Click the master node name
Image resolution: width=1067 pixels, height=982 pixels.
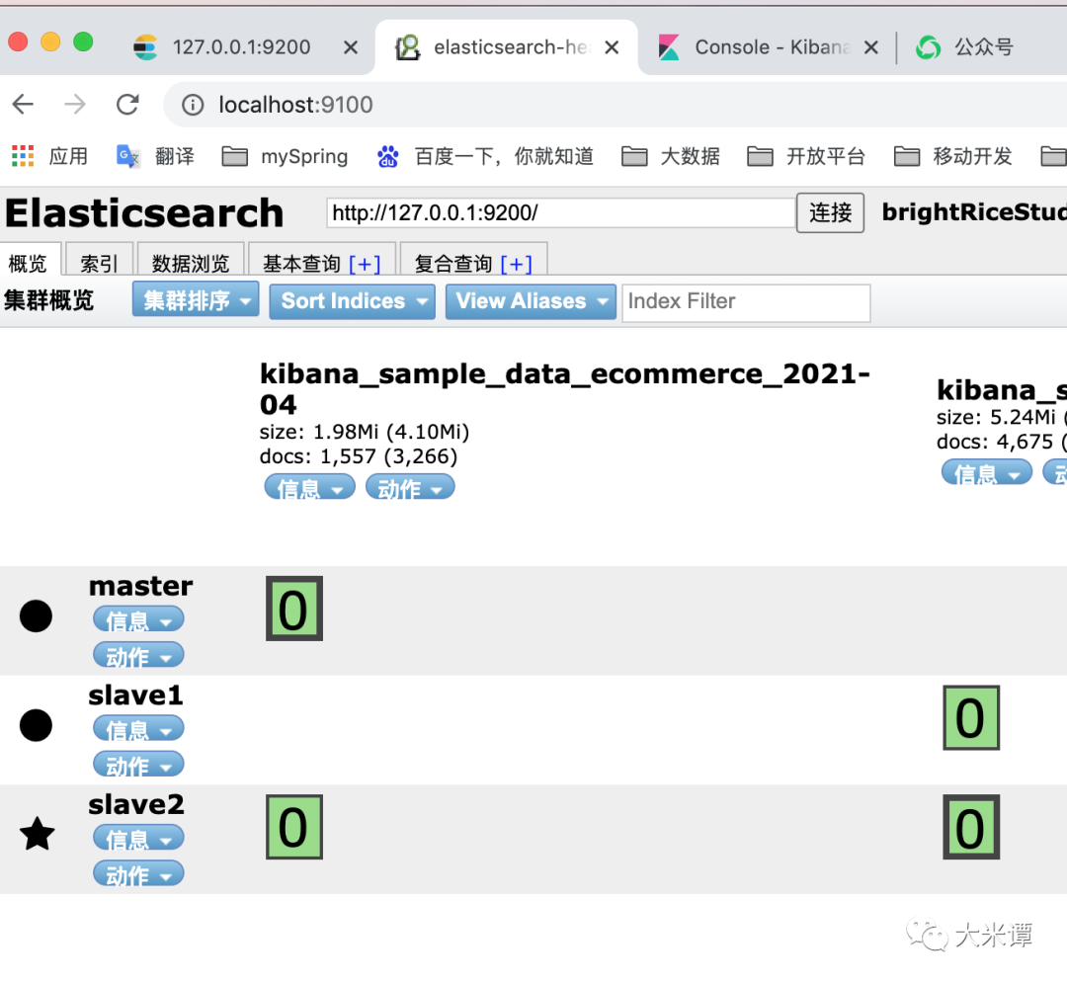[141, 586]
